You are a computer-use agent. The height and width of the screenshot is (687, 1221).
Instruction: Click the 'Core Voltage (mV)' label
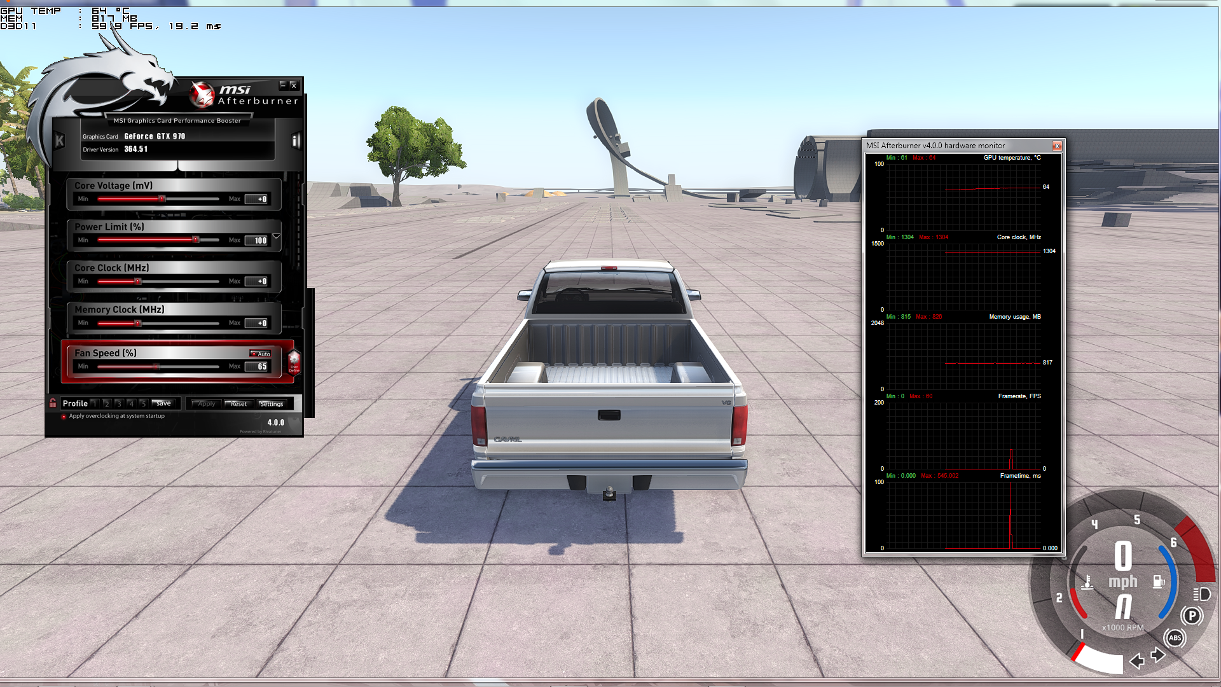pyautogui.click(x=113, y=186)
